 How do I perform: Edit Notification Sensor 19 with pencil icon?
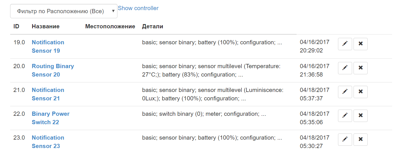coord(345,44)
